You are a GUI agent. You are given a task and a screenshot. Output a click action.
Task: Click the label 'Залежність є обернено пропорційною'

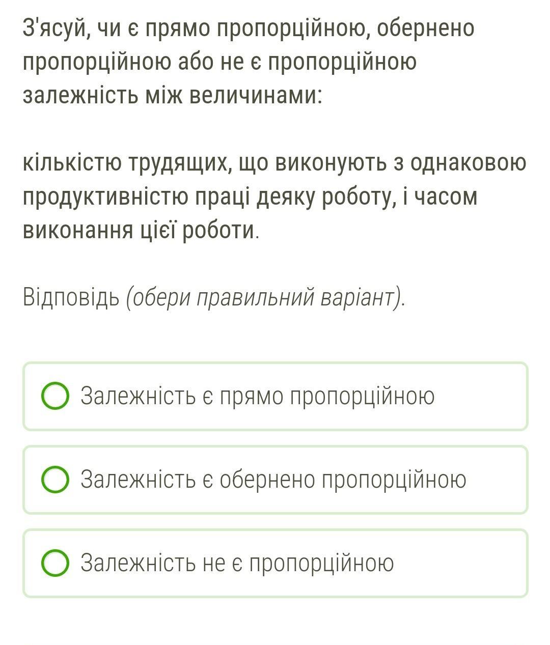tap(273, 480)
